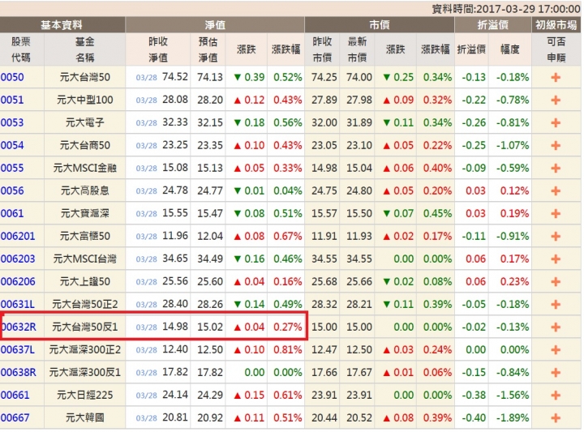Viewport: 584px width, 432px height.
Task: Open stock code 006203 link
Action: click(x=18, y=259)
